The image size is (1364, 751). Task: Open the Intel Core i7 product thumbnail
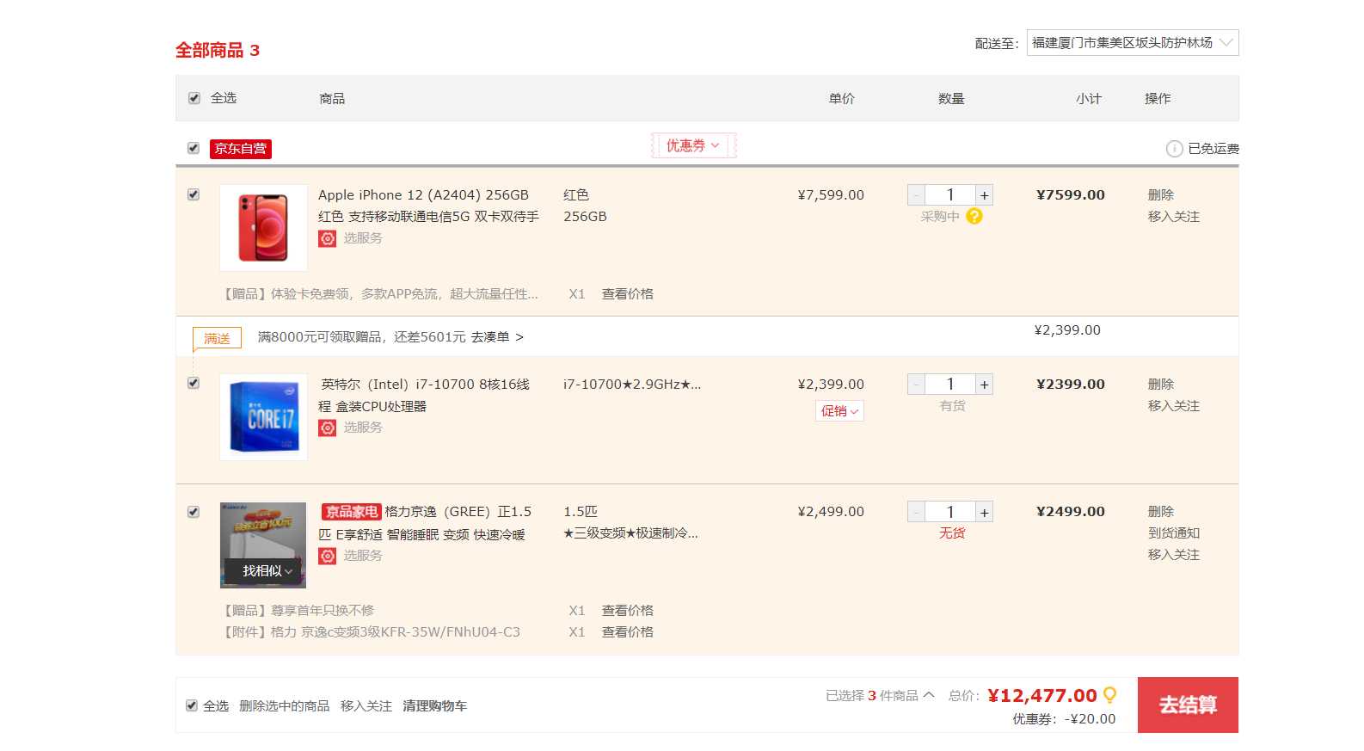[263, 417]
